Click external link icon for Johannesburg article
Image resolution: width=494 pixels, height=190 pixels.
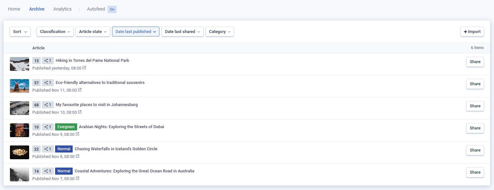pyautogui.click(x=80, y=112)
